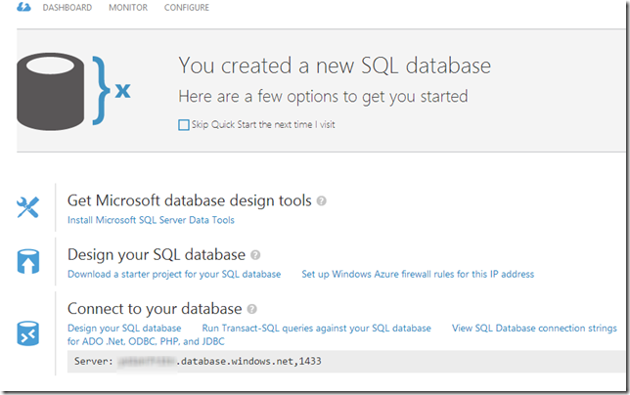Set up Windows Azure firewall rules link

(418, 274)
